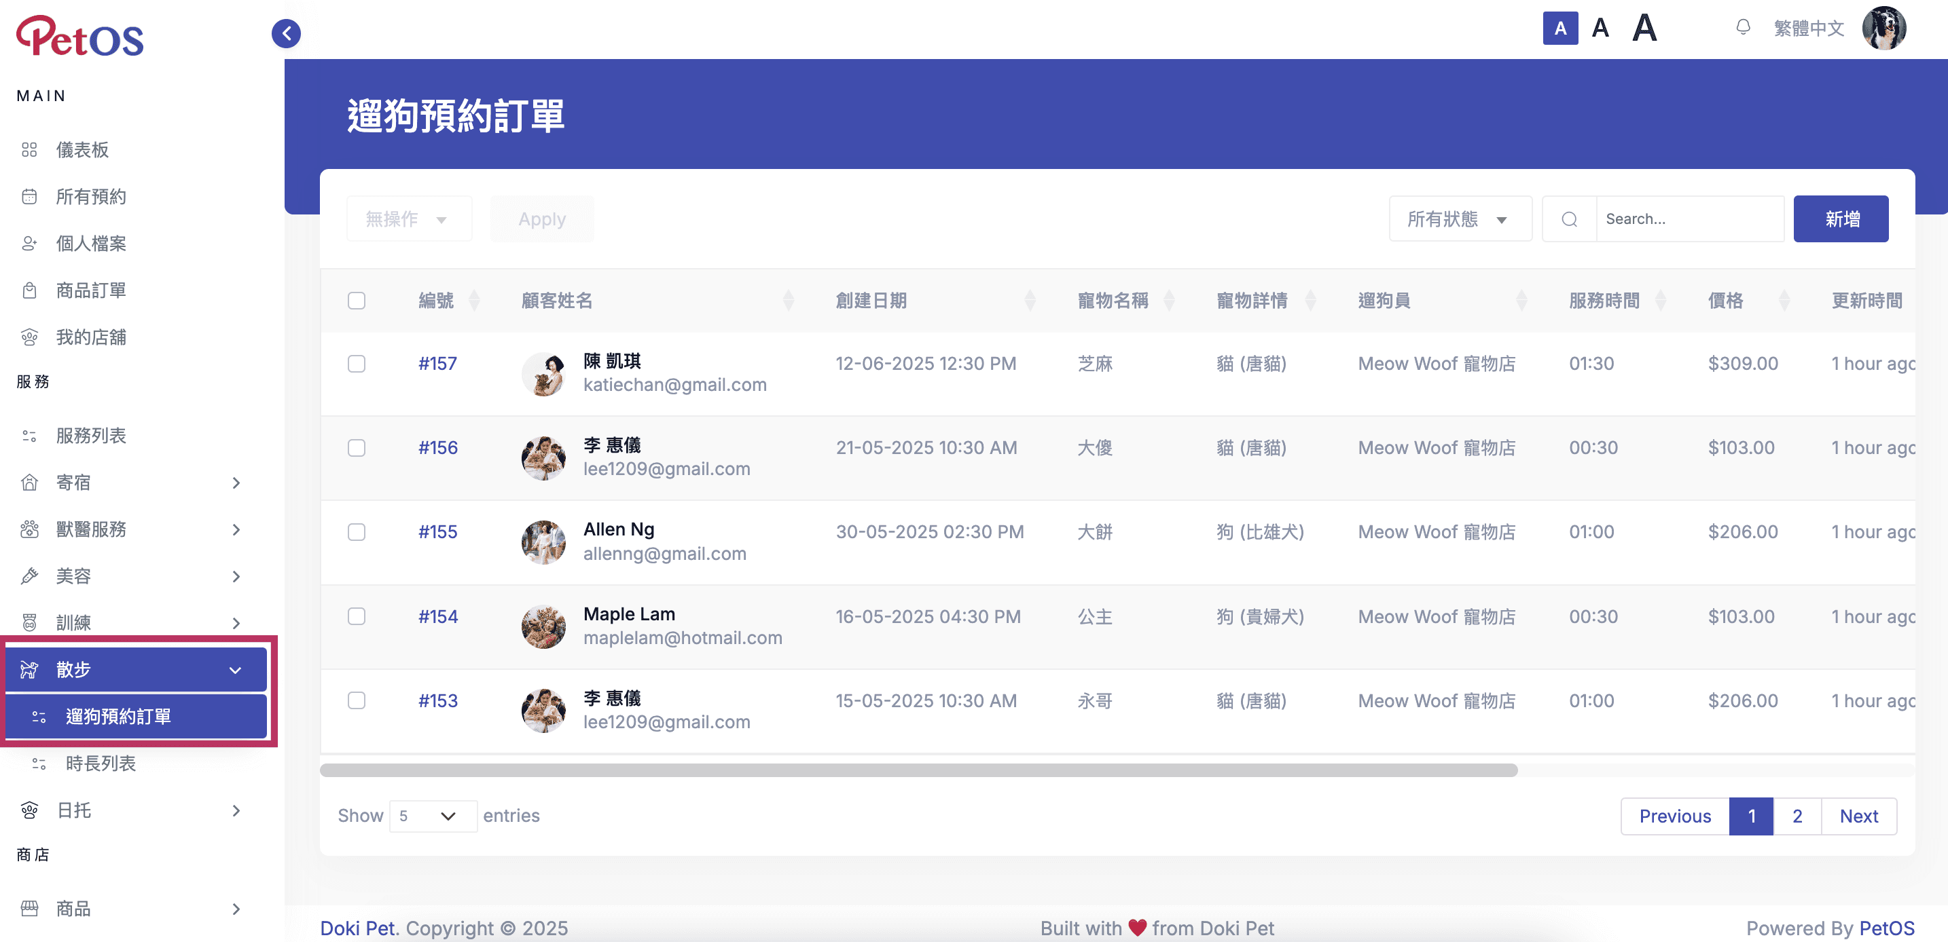This screenshot has height=942, width=1948.
Task: Go to the Previous page
Action: (x=1674, y=816)
